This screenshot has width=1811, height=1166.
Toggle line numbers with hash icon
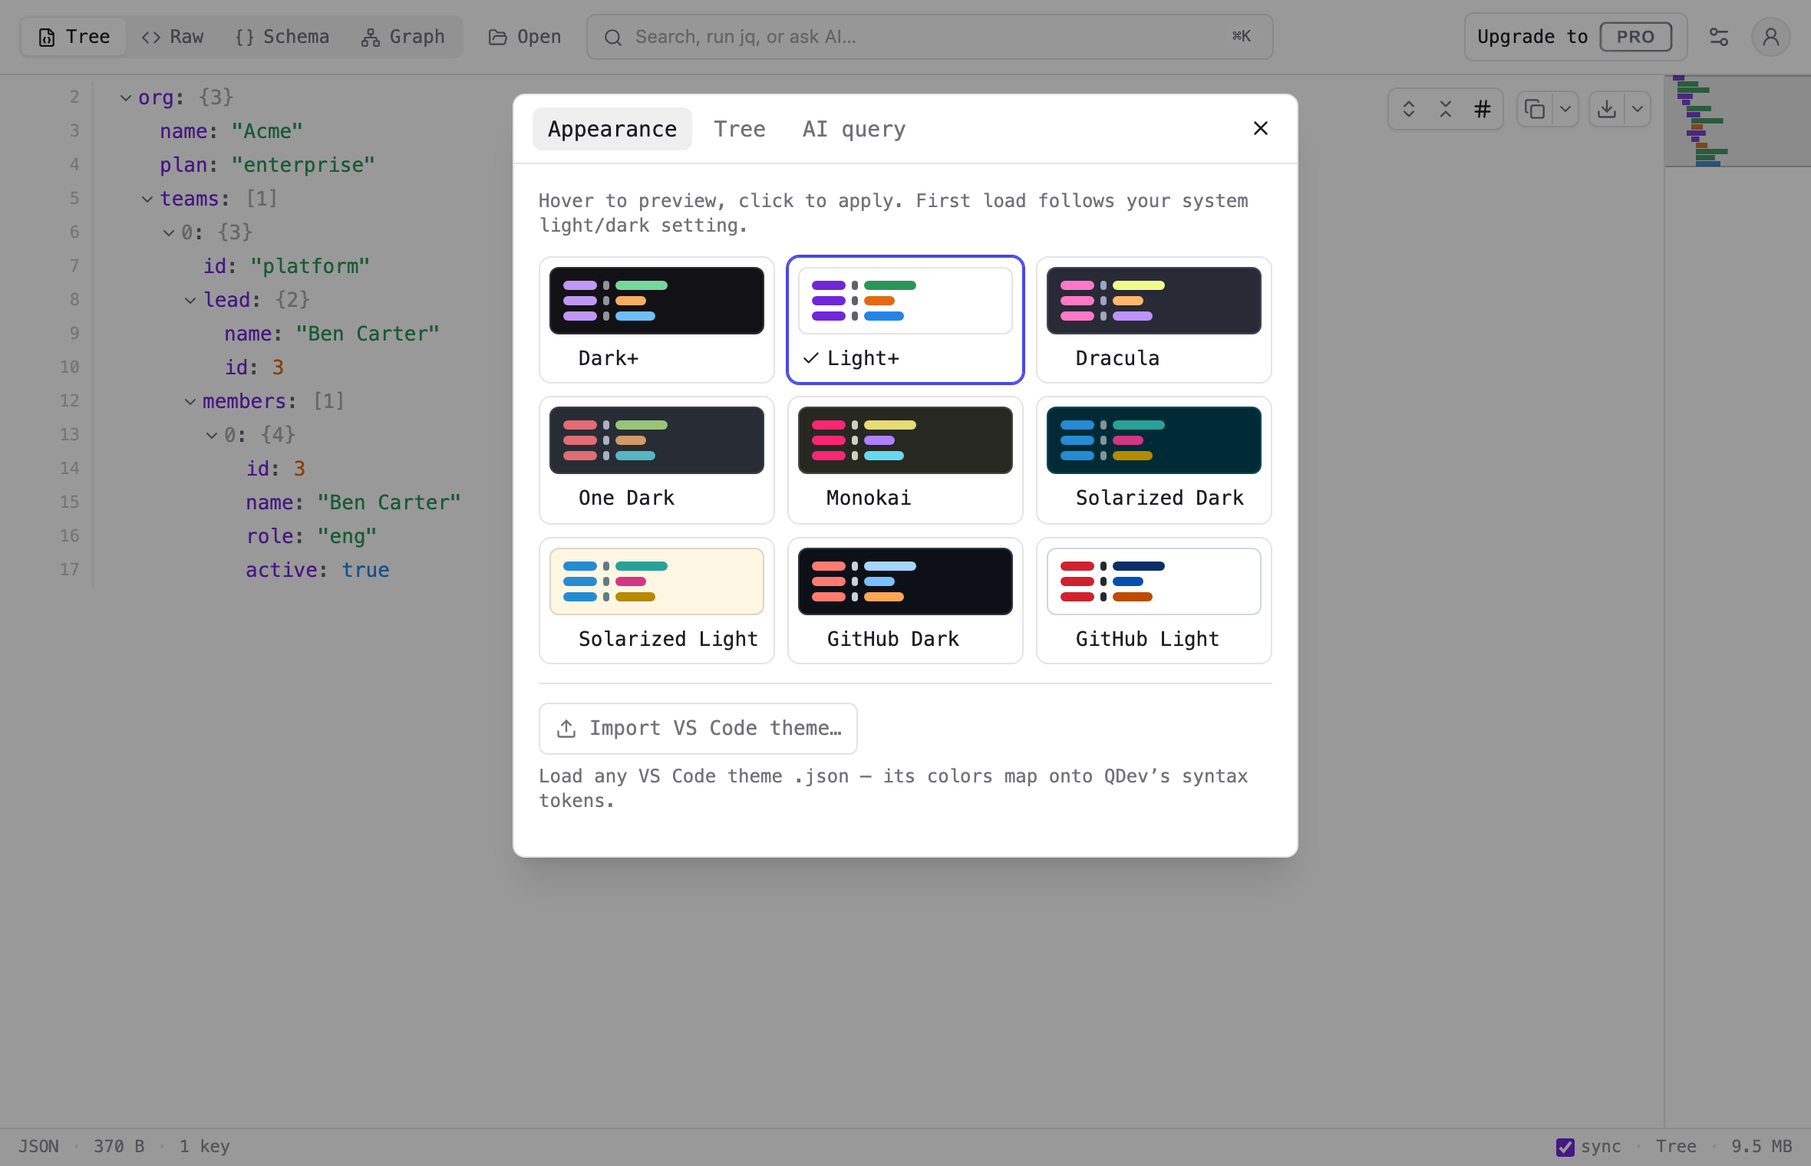1482,109
